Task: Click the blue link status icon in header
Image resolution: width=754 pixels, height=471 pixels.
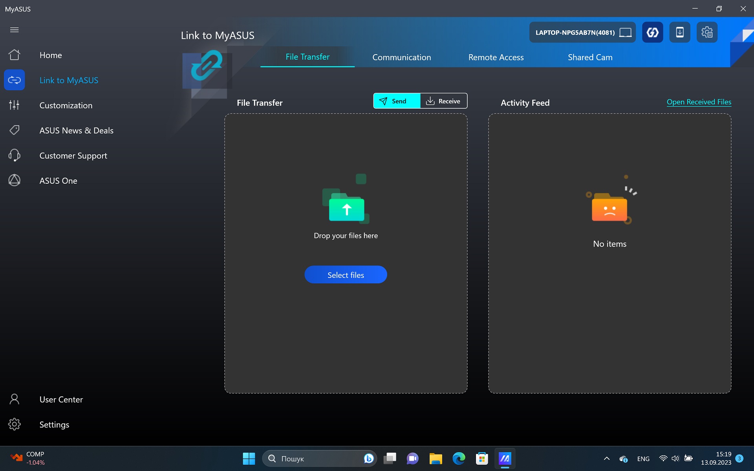Action: [652, 32]
